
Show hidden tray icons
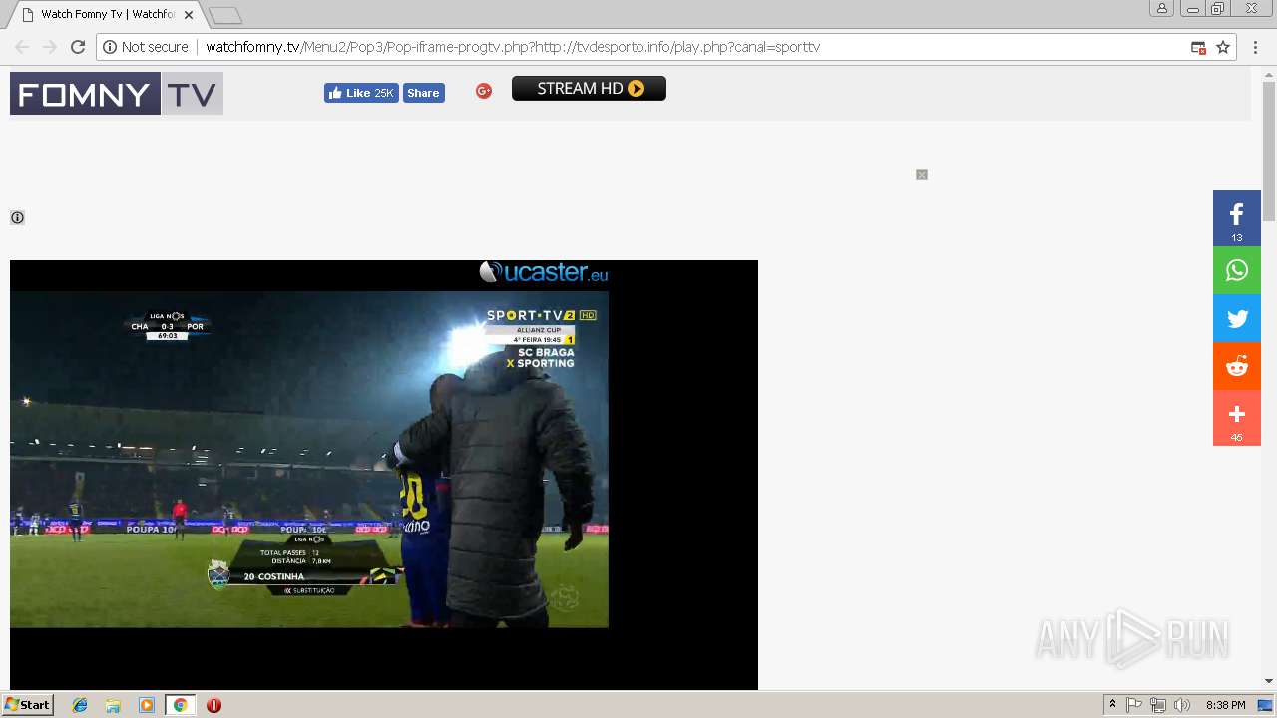1112,705
